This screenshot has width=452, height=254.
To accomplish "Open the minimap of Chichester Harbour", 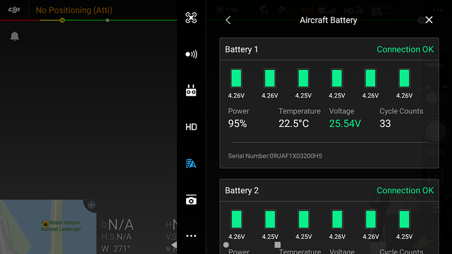I will [x=48, y=227].
